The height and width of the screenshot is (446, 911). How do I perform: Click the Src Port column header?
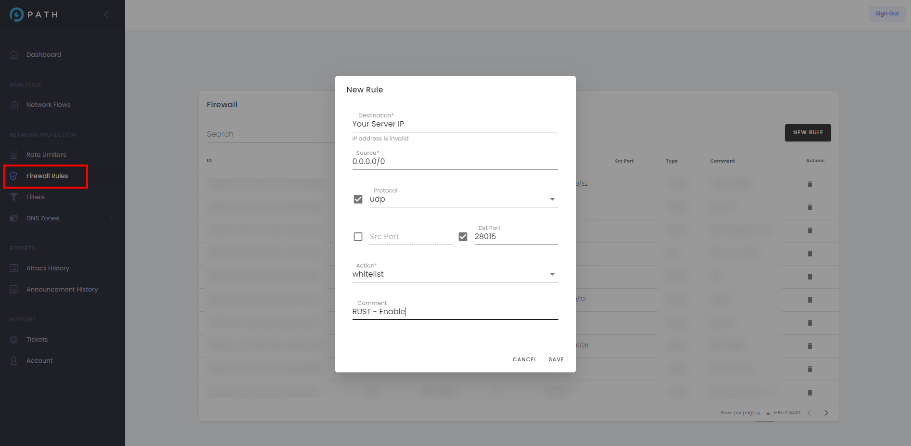[x=624, y=161]
